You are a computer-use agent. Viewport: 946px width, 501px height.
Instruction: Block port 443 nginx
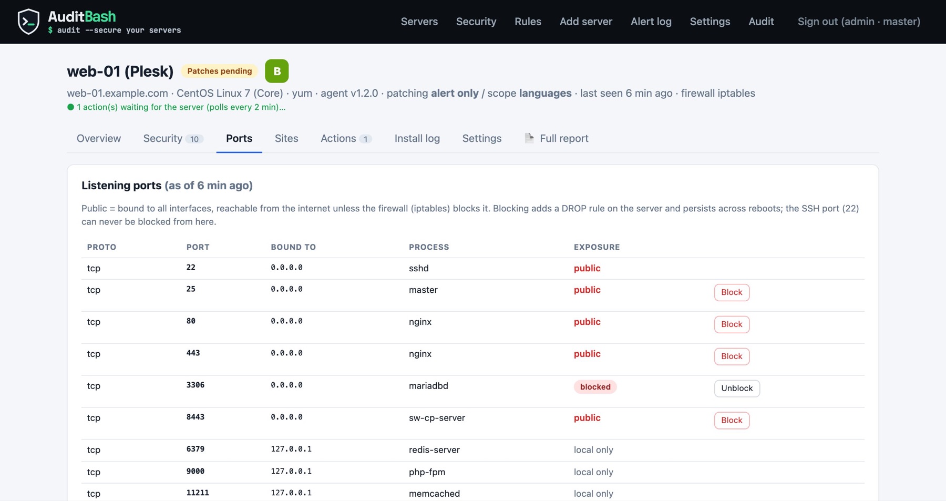click(732, 356)
